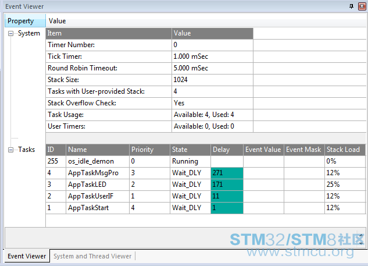The image size is (368, 266).
Task: Click the delay cell showing 171
Action: pos(227,185)
